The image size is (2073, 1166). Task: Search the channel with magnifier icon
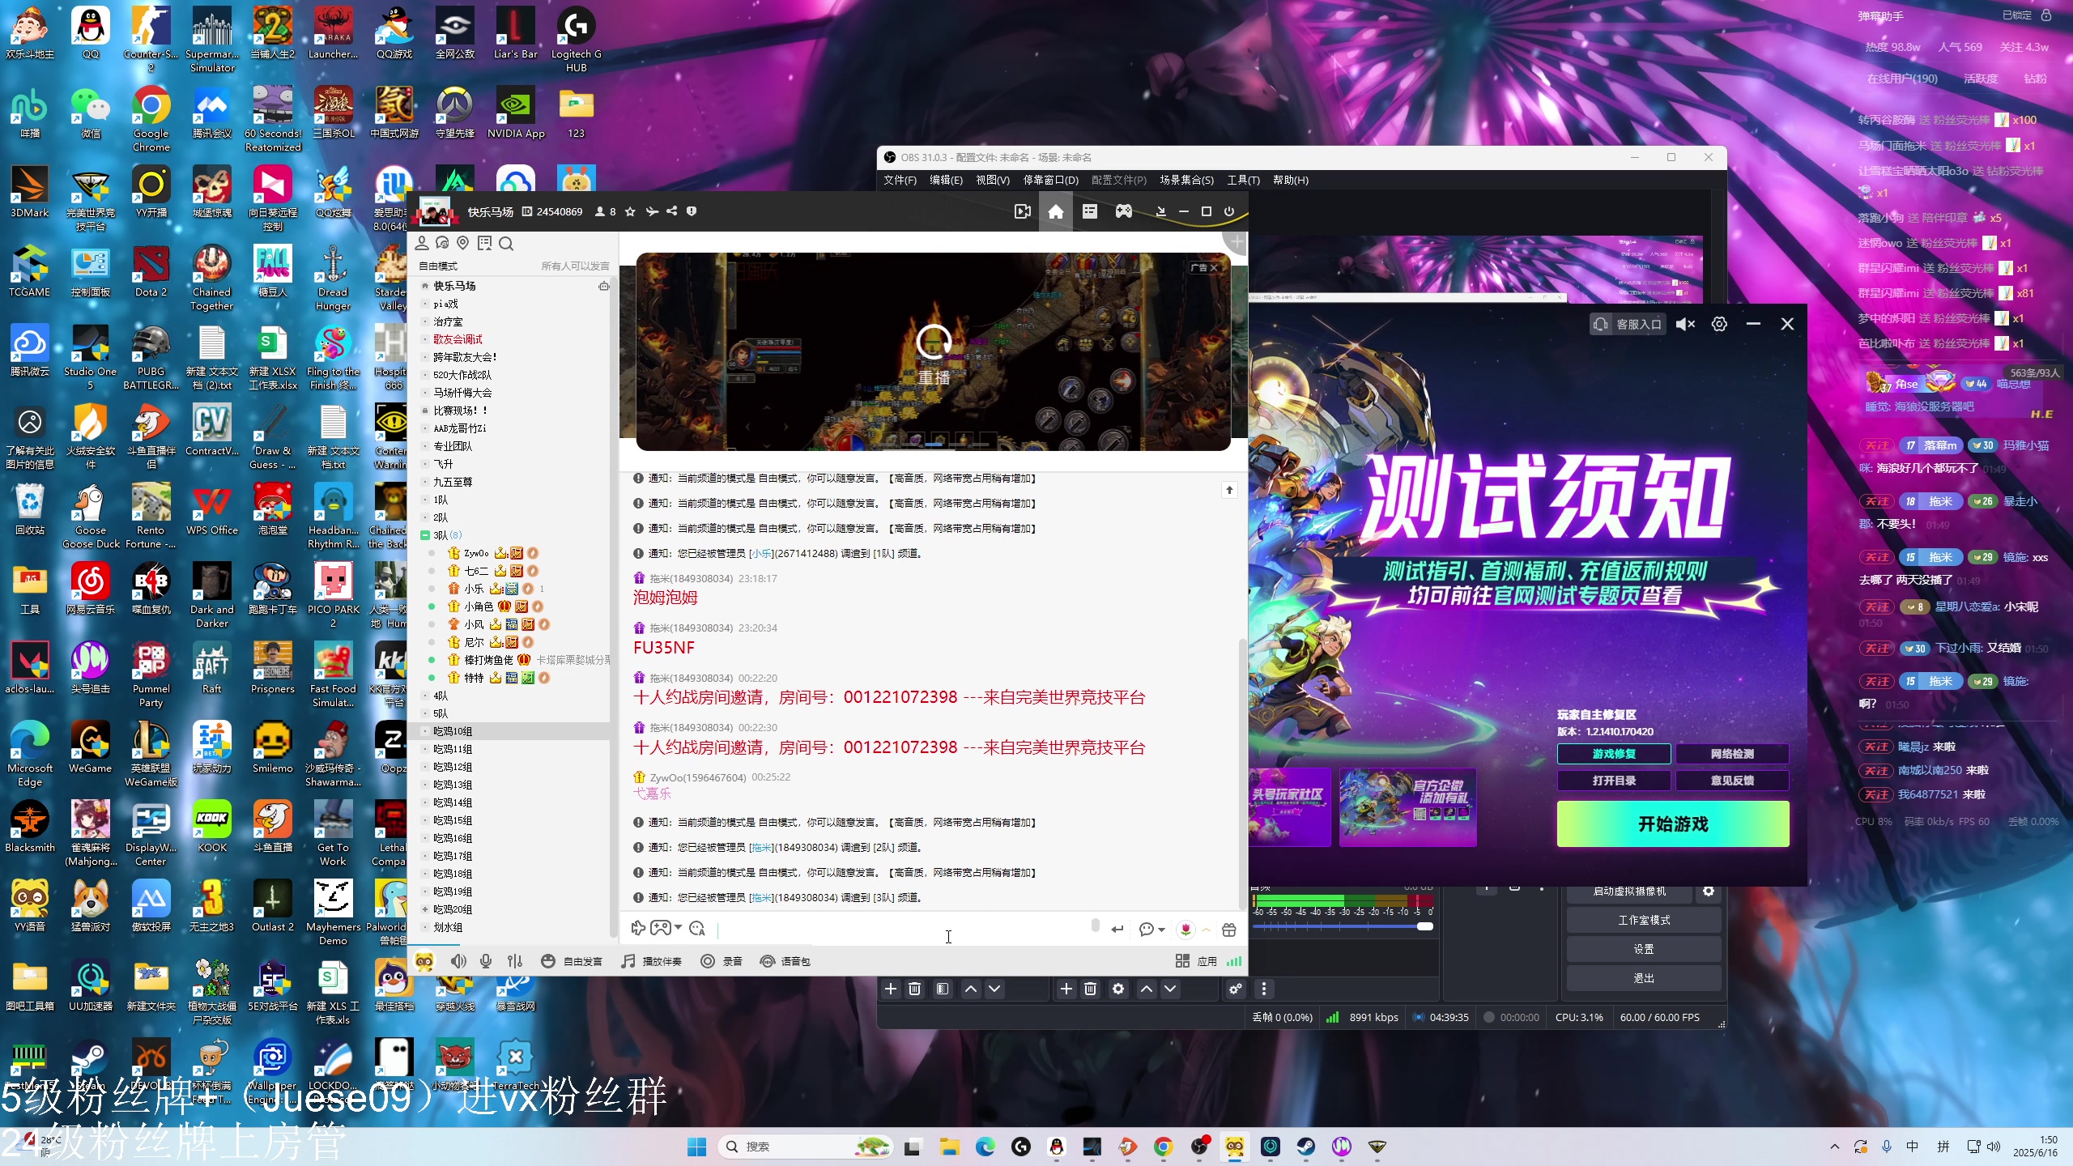(x=506, y=244)
